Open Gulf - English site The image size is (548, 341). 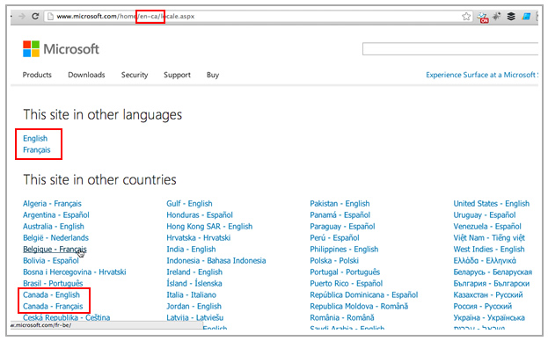coord(189,204)
